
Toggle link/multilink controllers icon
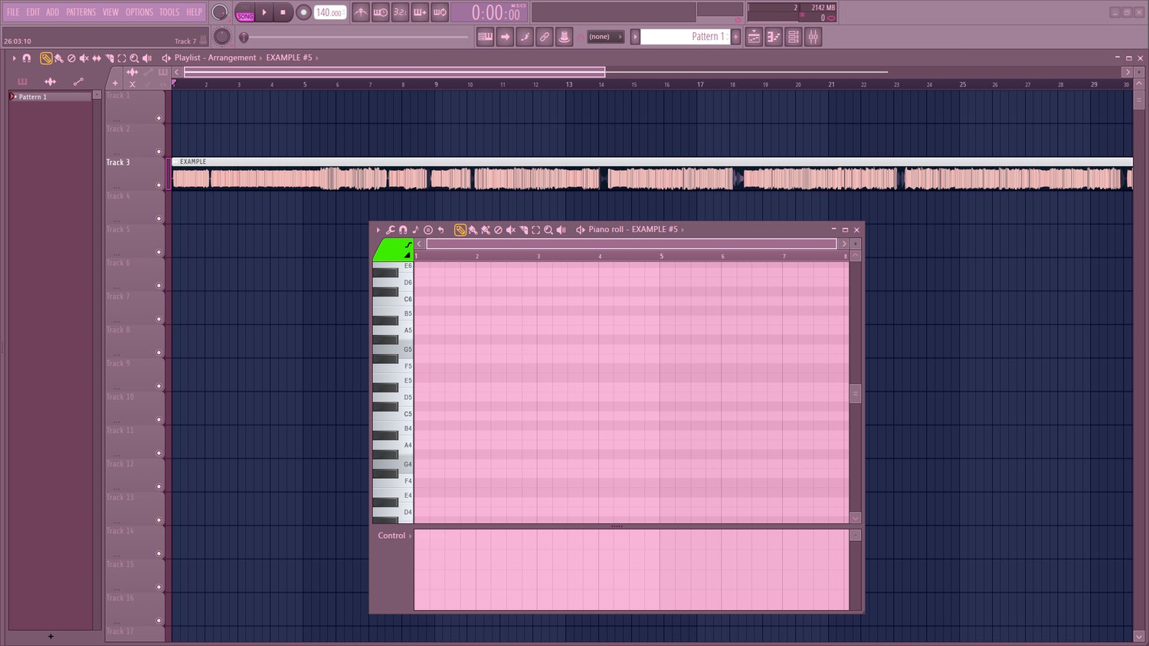545,37
